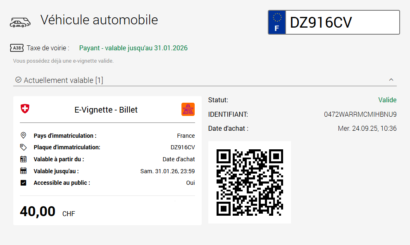This screenshot has height=245, width=410.
Task: Click the location pin icon
Action: tap(24, 135)
